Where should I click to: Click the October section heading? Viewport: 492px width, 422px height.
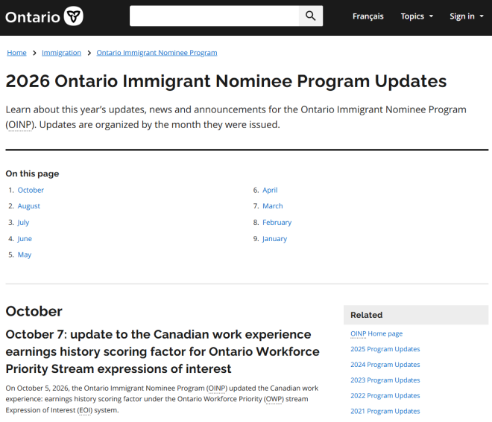pyautogui.click(x=34, y=311)
